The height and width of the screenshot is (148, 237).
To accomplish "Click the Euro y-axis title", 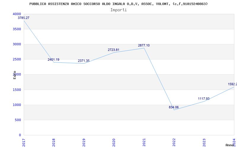I will pyautogui.click(x=15, y=75).
